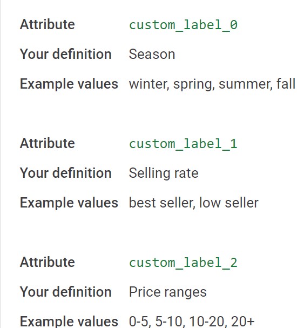Image resolution: width=297 pixels, height=328 pixels.
Task: Click the second Attribute heading
Action: 47,143
